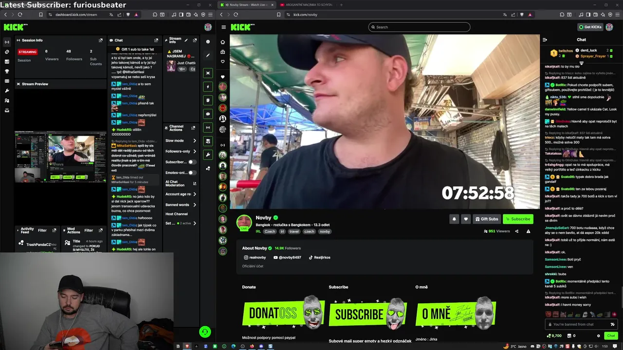Report stream with the warning triangle icon
623x350 pixels.
pos(528,231)
